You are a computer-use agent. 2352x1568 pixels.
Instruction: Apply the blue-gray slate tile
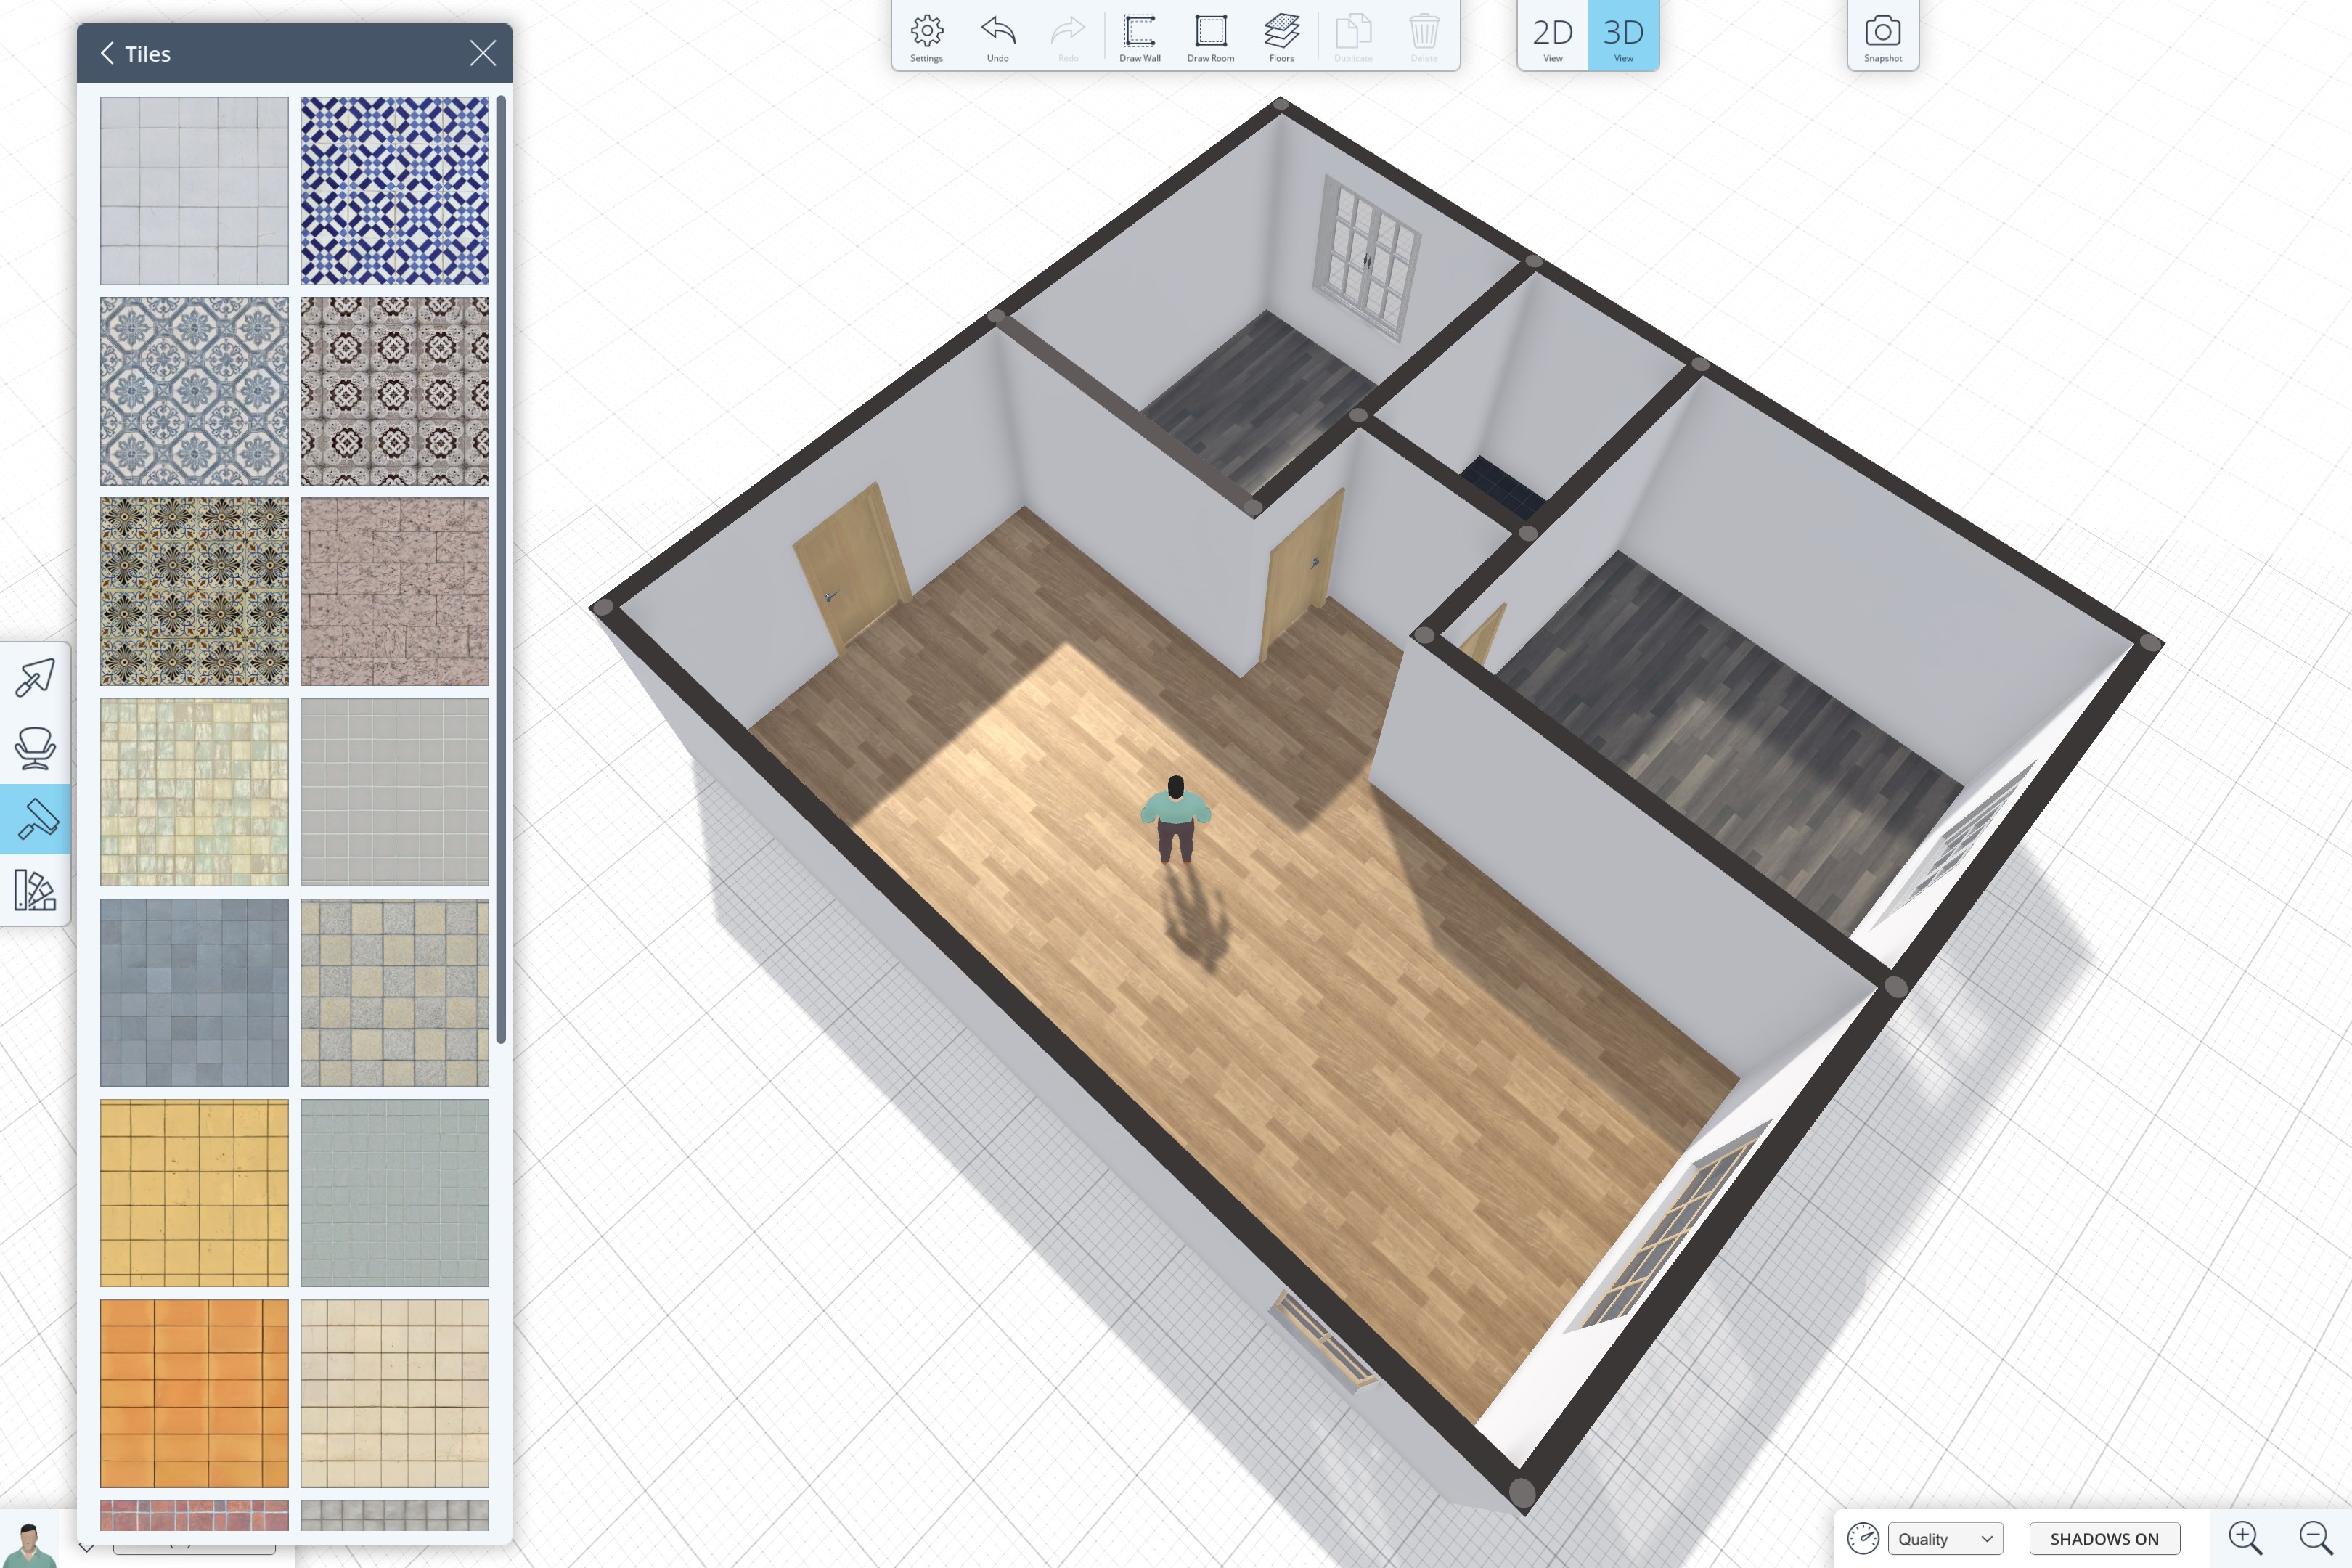click(194, 993)
